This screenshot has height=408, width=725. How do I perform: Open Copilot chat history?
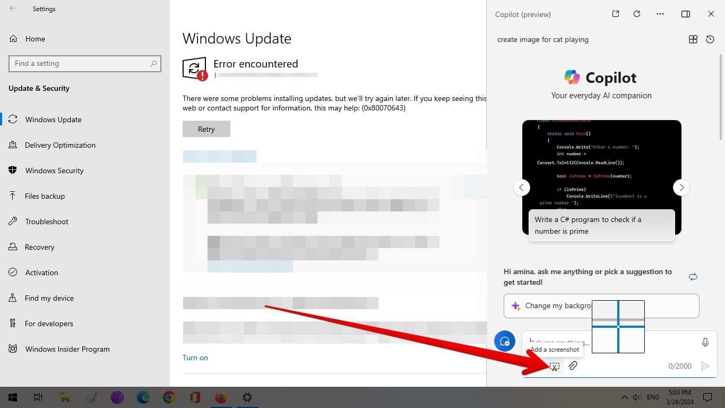pos(710,39)
